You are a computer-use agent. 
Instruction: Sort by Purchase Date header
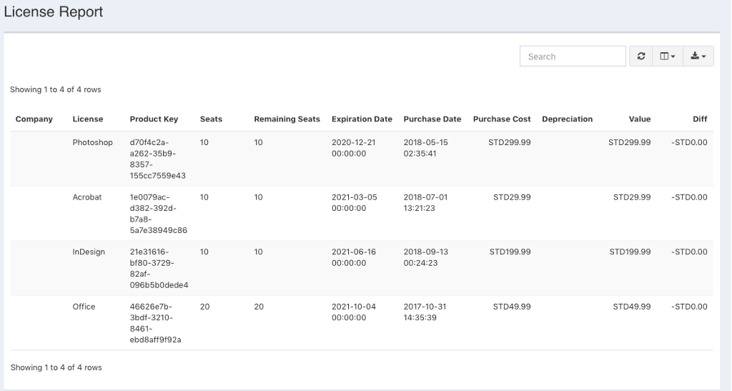point(432,119)
